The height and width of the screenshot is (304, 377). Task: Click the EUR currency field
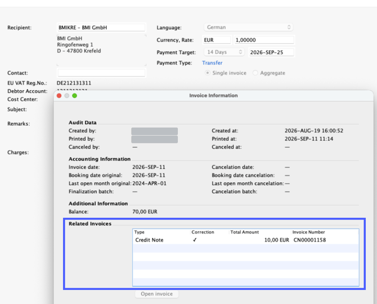(x=217, y=40)
